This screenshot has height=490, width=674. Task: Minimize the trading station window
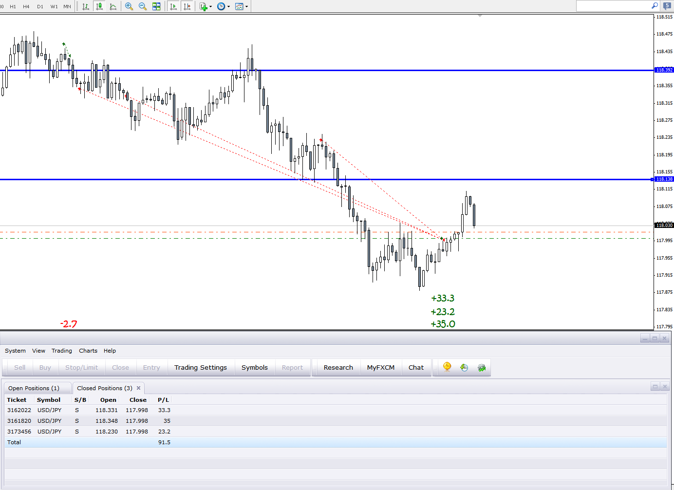click(x=645, y=339)
